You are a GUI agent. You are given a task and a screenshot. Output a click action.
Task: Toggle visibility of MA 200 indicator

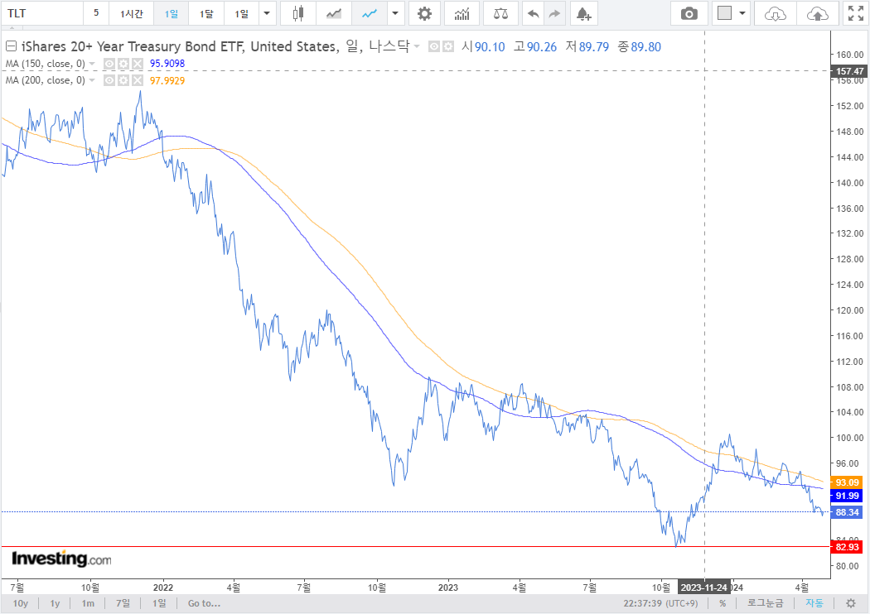pyautogui.click(x=109, y=80)
